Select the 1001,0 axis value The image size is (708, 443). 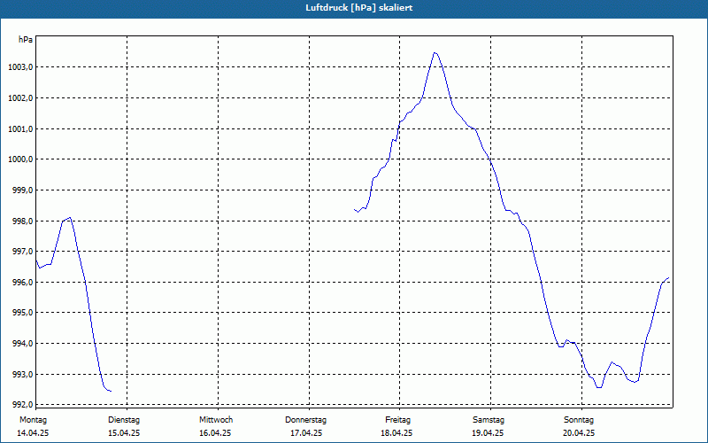20,129
